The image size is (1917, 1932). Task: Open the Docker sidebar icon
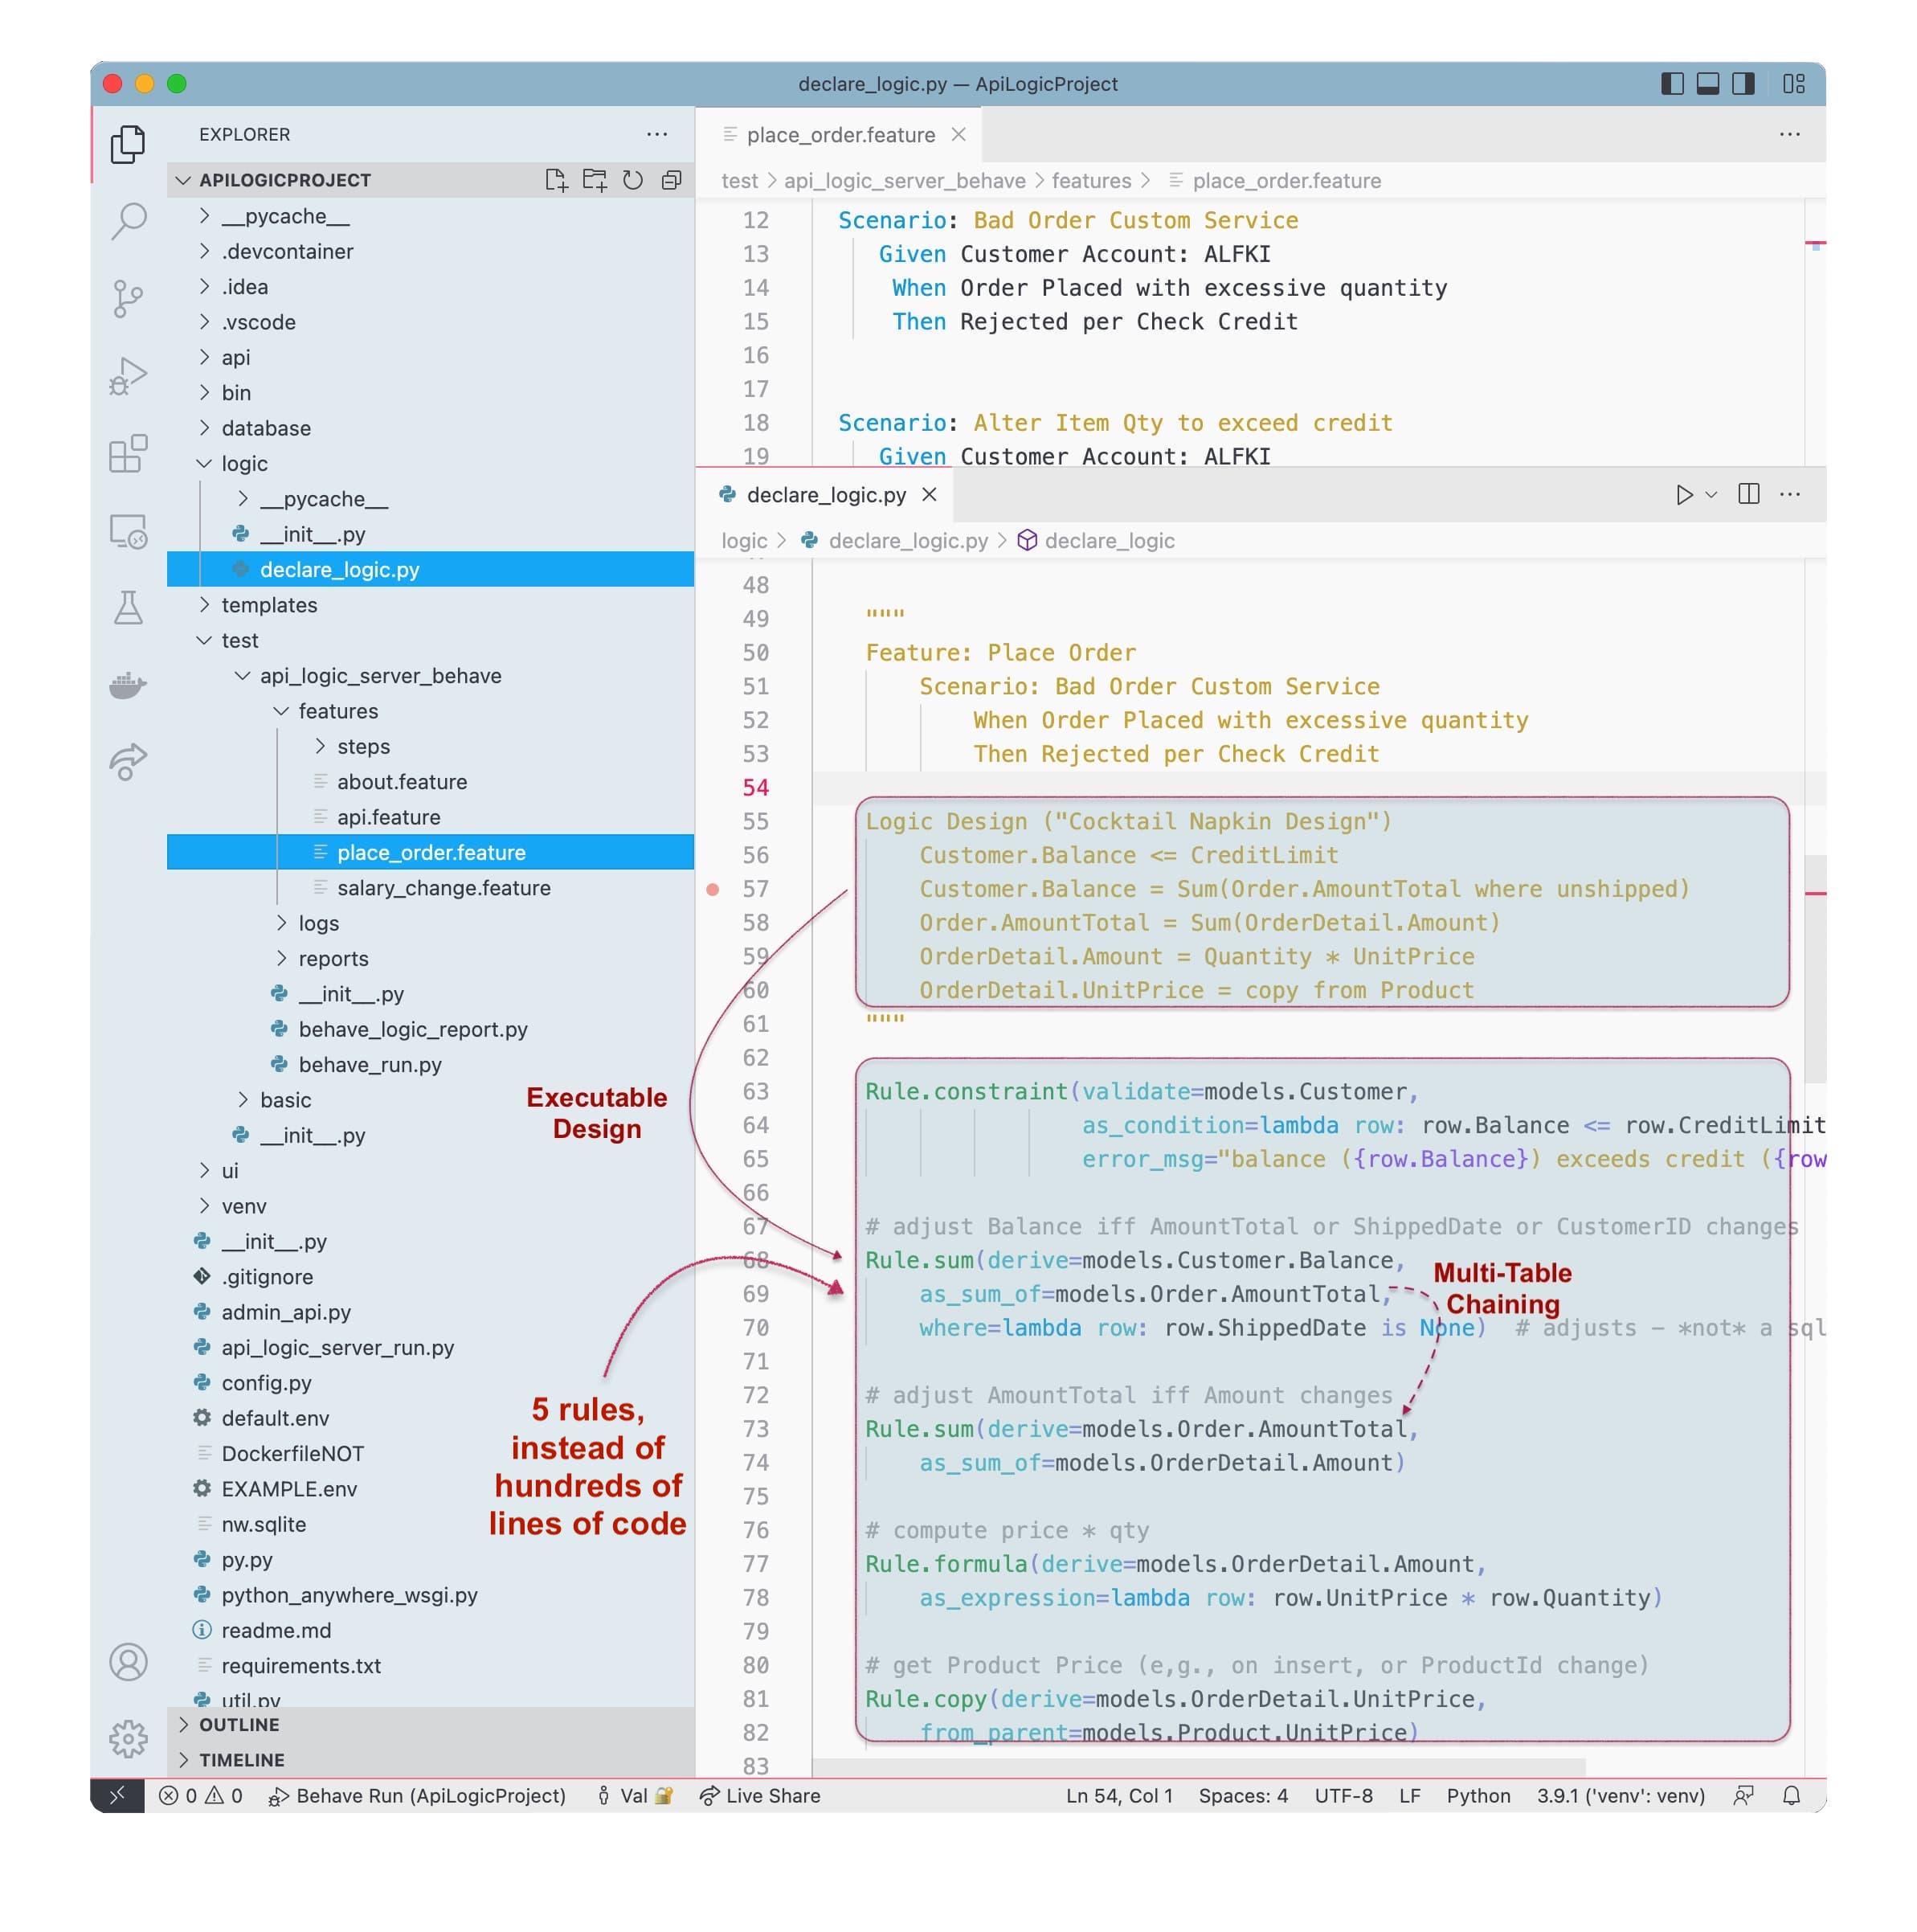click(127, 685)
